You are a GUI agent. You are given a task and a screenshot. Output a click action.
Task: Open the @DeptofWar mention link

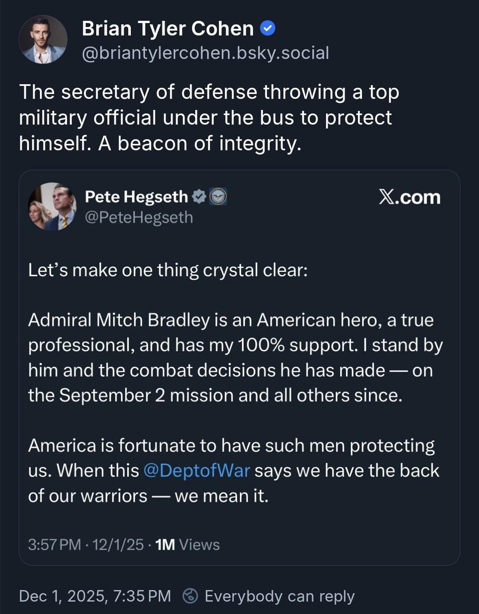[x=197, y=470]
